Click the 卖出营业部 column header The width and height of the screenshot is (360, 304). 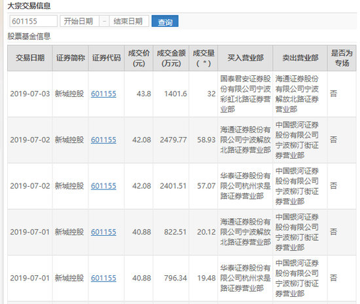coord(300,58)
